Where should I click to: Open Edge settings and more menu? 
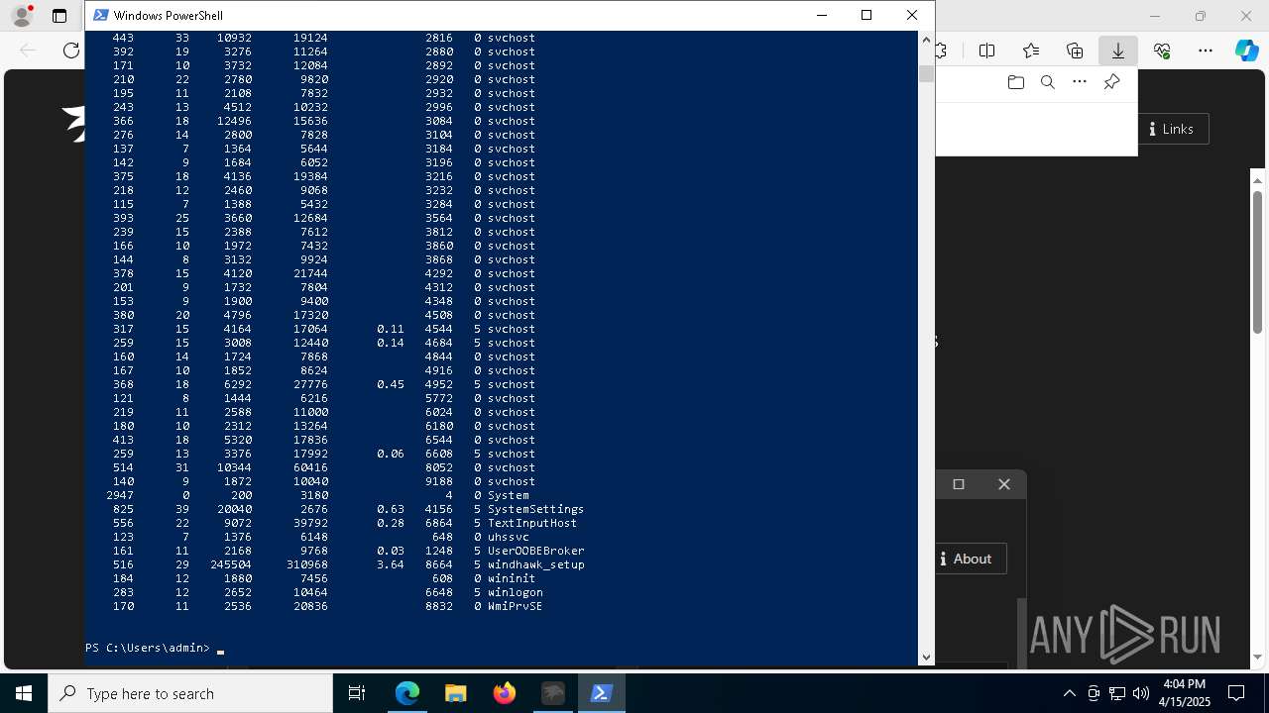click(x=1206, y=51)
